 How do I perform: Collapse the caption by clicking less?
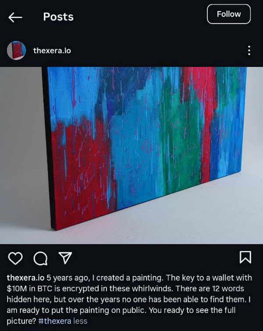click(x=80, y=321)
